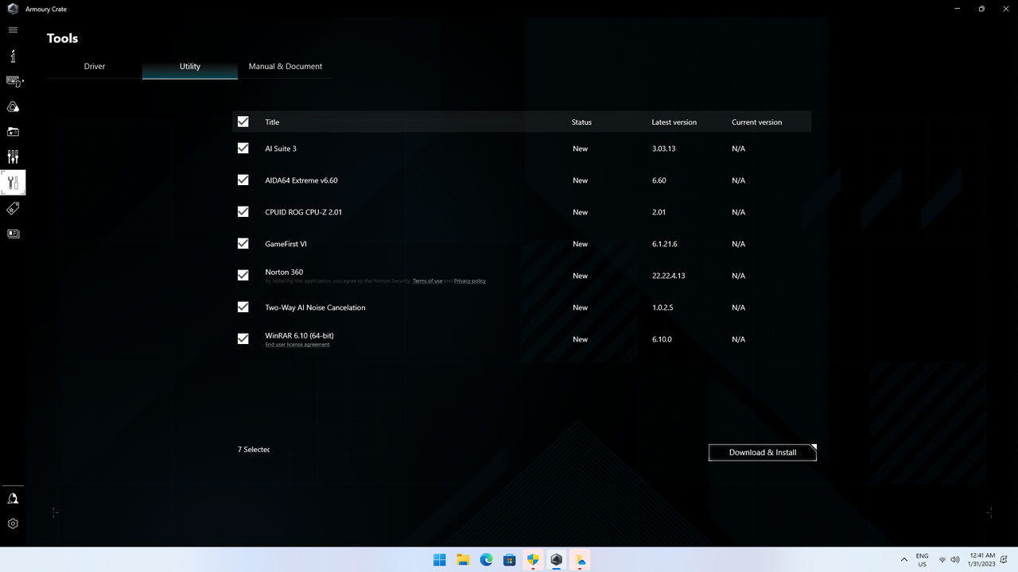Open the Wi-Fi network tray icon
Image resolution: width=1018 pixels, height=572 pixels.
(942, 560)
